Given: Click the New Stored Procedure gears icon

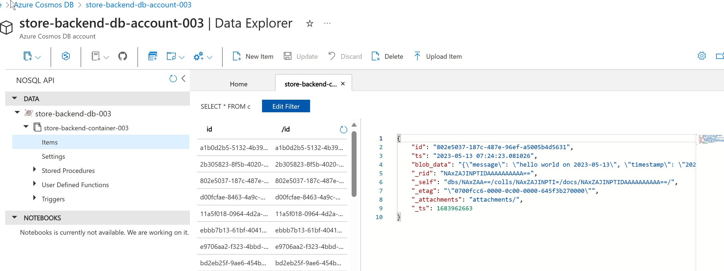Looking at the screenshot, I should pyautogui.click(x=198, y=56).
